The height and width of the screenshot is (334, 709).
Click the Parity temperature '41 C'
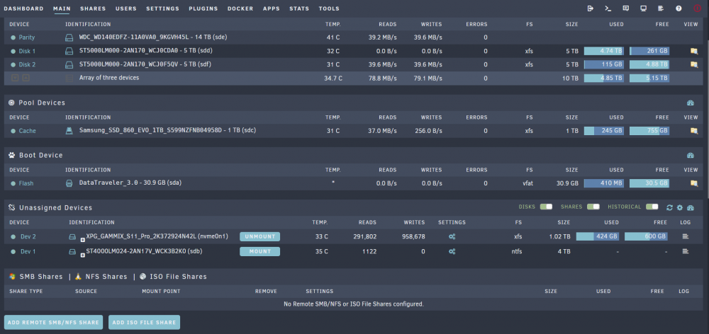tap(333, 38)
